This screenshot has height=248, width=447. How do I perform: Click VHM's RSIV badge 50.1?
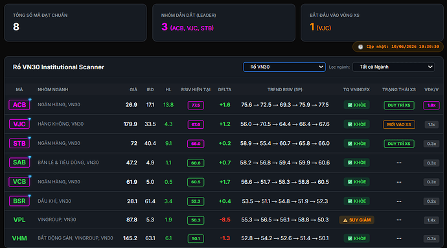196,238
